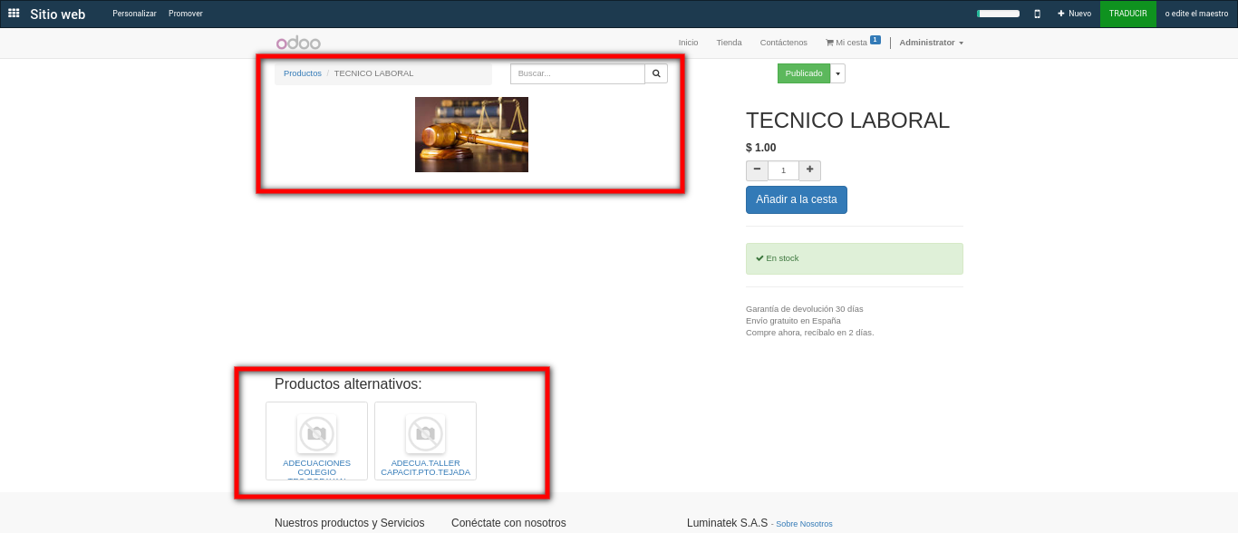Click the search magnifier button
This screenshot has width=1238, height=533.
tap(656, 73)
